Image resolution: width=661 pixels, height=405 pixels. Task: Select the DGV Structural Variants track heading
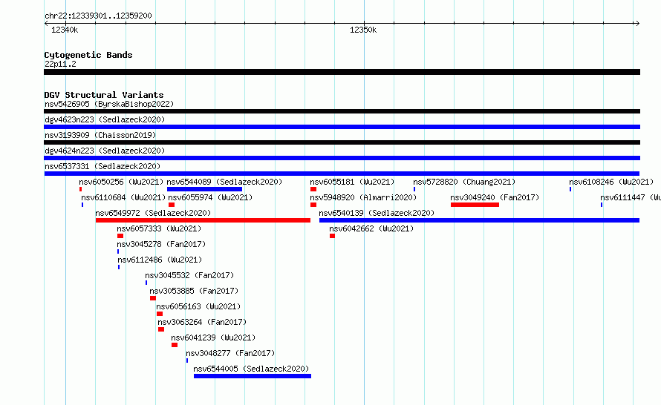pyautogui.click(x=104, y=95)
